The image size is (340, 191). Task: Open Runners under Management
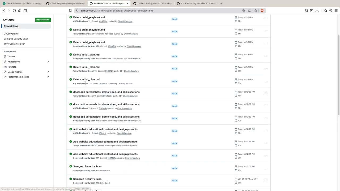pos(12,67)
